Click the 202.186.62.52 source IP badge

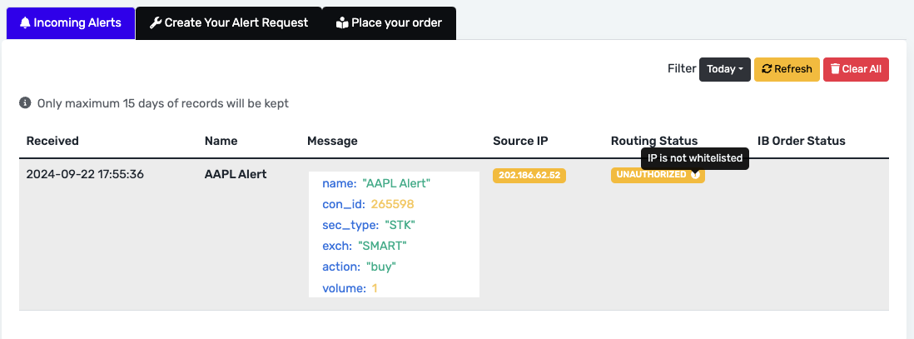(529, 175)
